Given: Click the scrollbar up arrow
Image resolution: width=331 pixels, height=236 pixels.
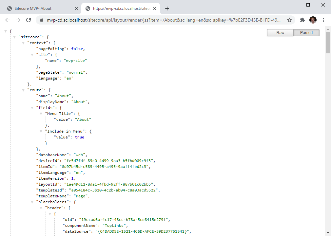Looking at the screenshot, I should [x=328, y=29].
